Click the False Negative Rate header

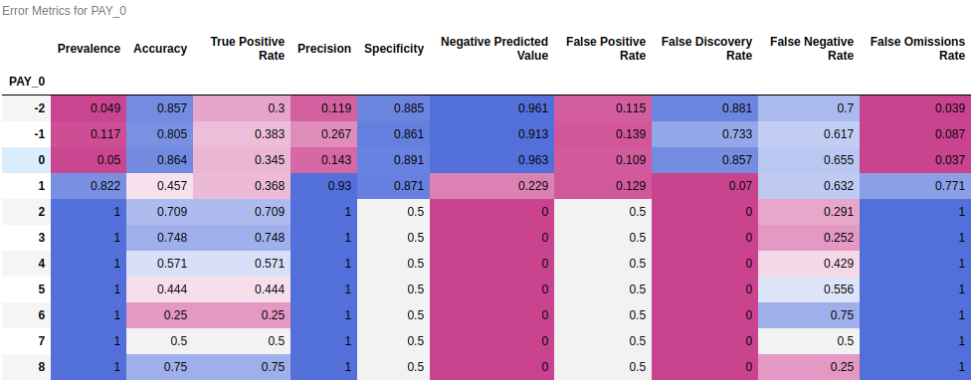812,49
